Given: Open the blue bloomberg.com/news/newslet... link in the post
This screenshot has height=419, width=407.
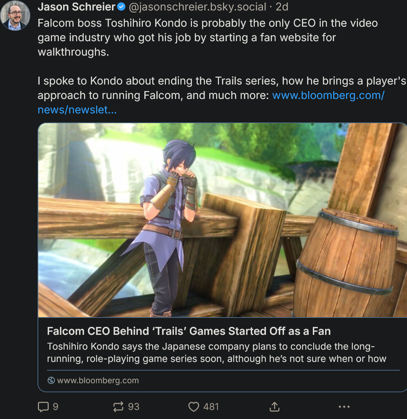Looking at the screenshot, I should coord(328,95).
